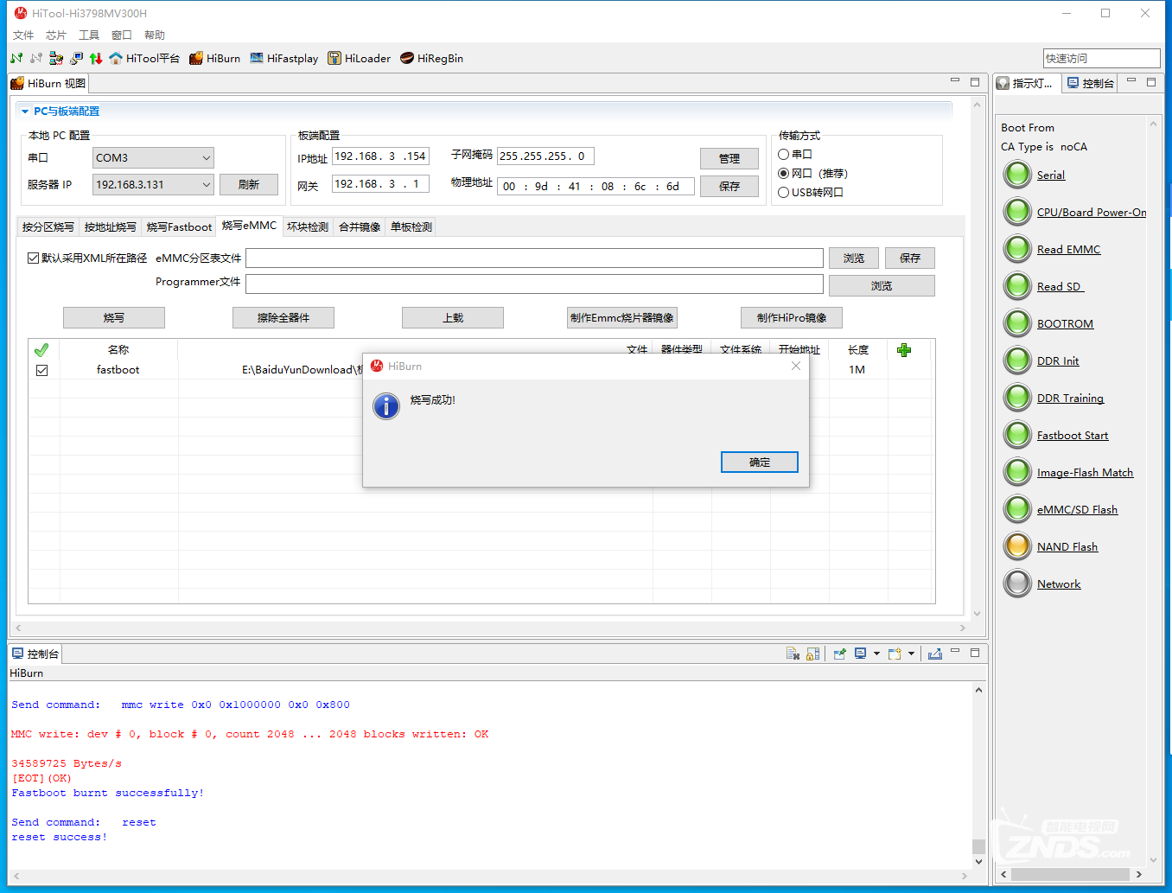Viewport: 1172px width, 893px height.
Task: Click the console export arrow icon
Action: point(935,654)
